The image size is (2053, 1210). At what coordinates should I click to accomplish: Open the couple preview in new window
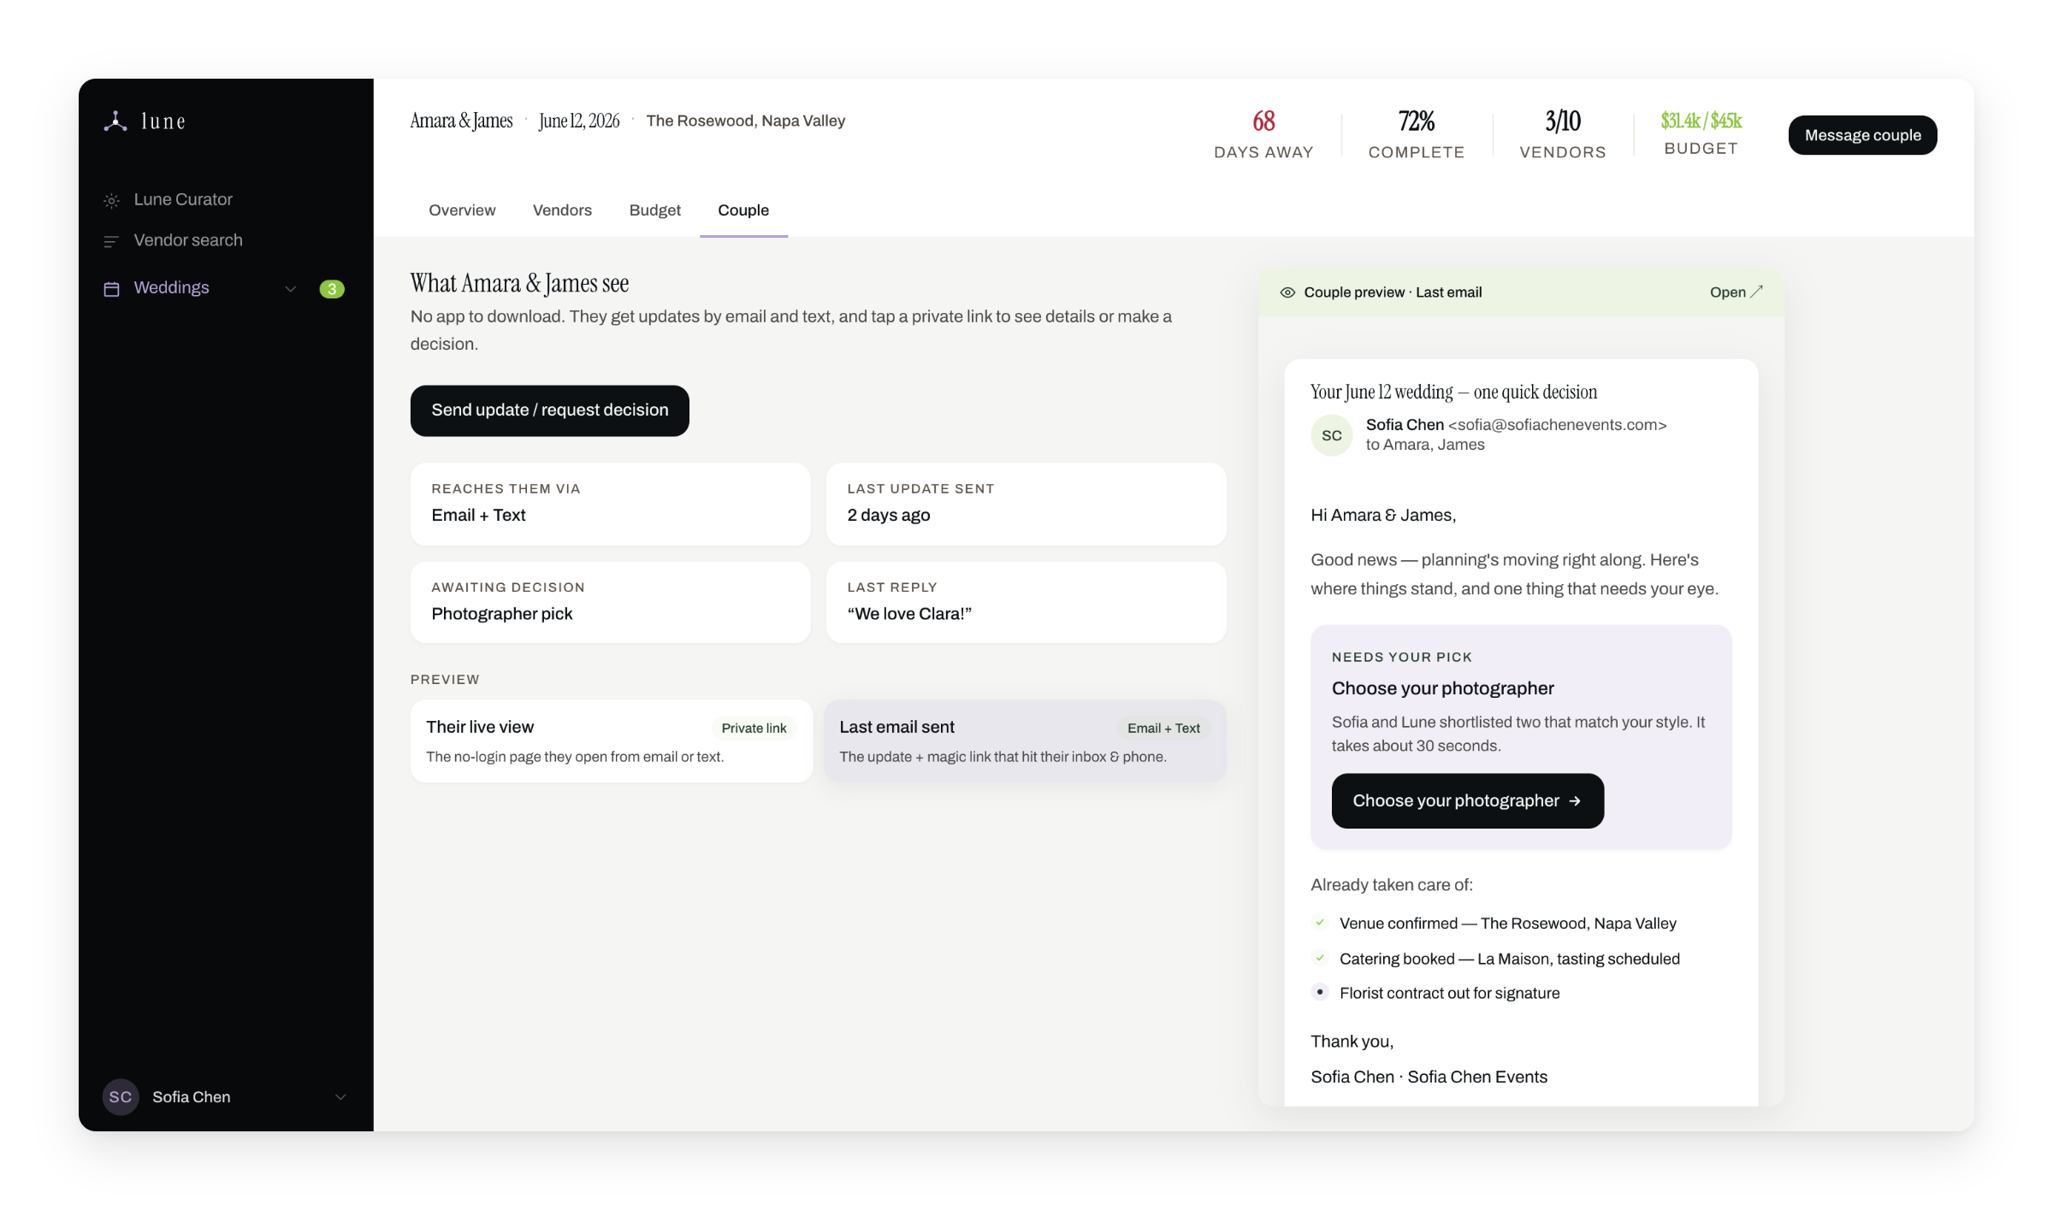click(x=1736, y=292)
